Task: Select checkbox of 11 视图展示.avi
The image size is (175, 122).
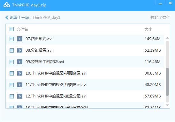Action: [11, 85]
